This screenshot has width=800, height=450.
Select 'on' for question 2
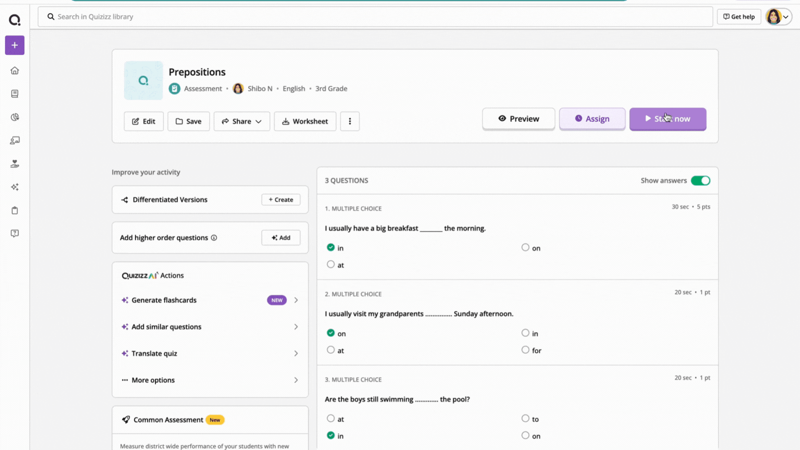coord(331,333)
